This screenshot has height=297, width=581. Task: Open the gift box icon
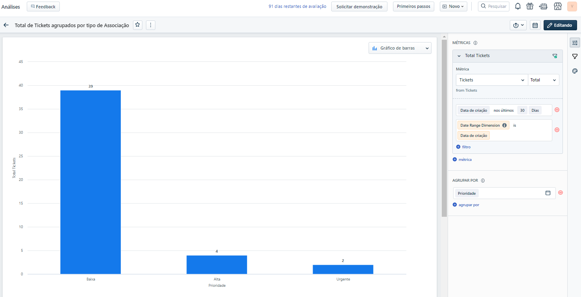(530, 6)
